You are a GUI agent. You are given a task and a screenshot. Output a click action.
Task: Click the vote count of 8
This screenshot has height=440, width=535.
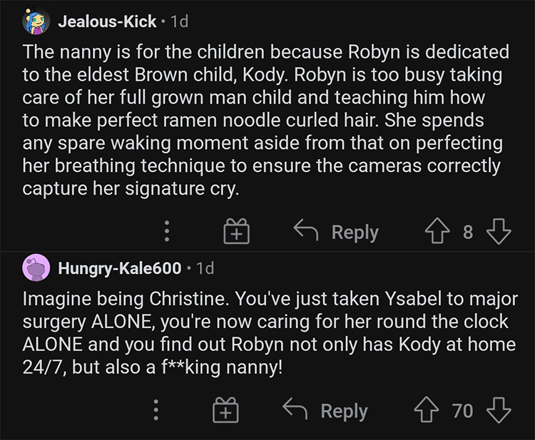click(468, 232)
